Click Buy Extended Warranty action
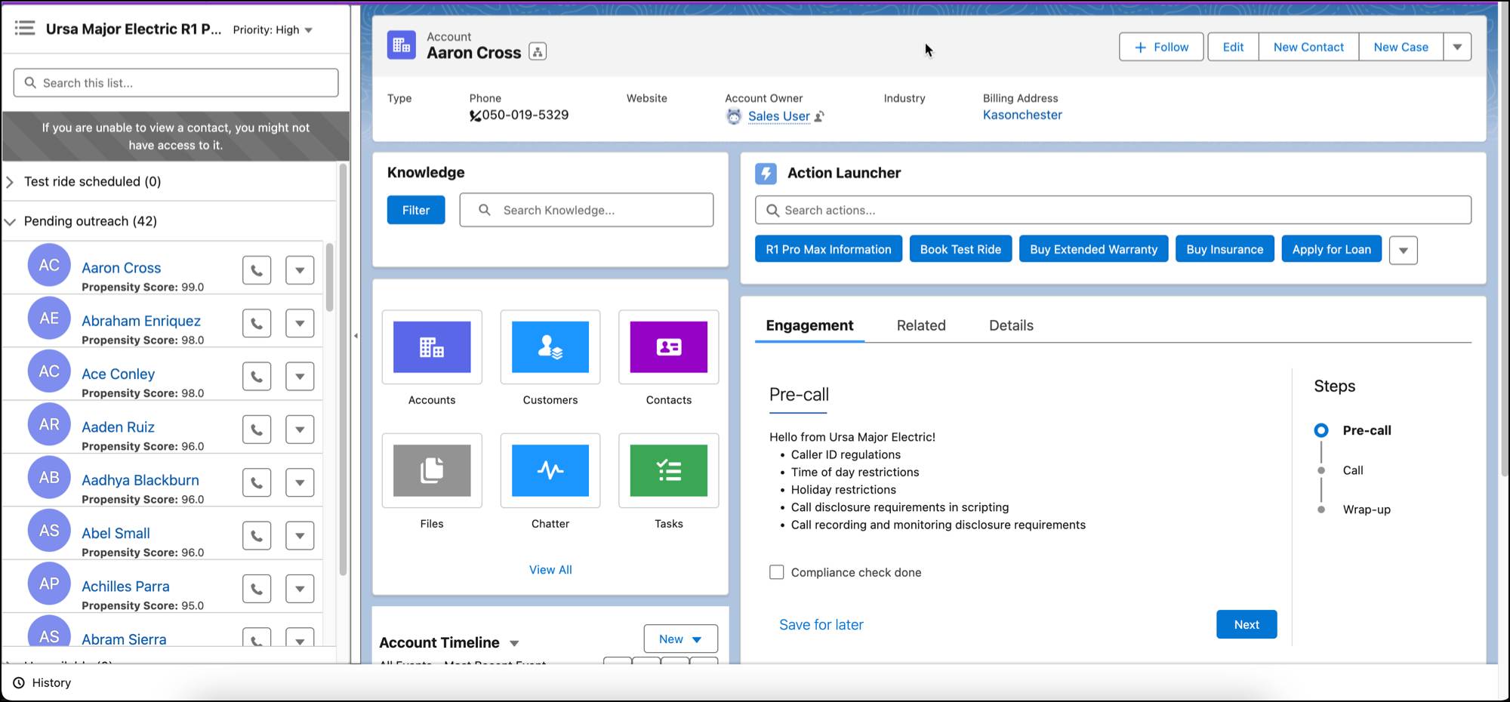The width and height of the screenshot is (1510, 702). tap(1093, 249)
